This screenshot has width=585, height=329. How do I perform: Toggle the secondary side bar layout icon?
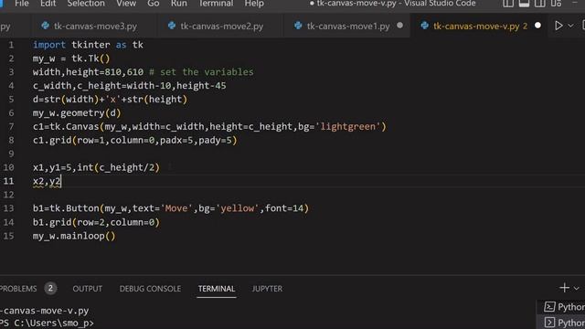click(x=540, y=4)
